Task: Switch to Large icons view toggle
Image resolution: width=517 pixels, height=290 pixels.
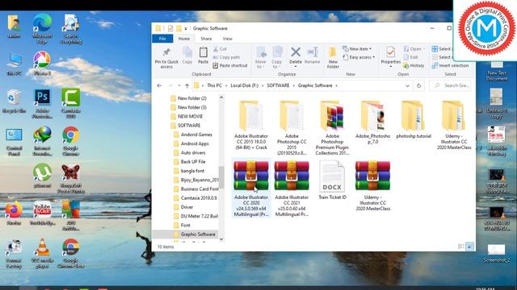Action: coord(470,246)
